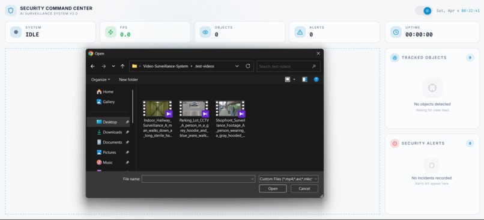This screenshot has width=484, height=220.
Task: Click the 0.0 FPS value
Action: [125, 35]
